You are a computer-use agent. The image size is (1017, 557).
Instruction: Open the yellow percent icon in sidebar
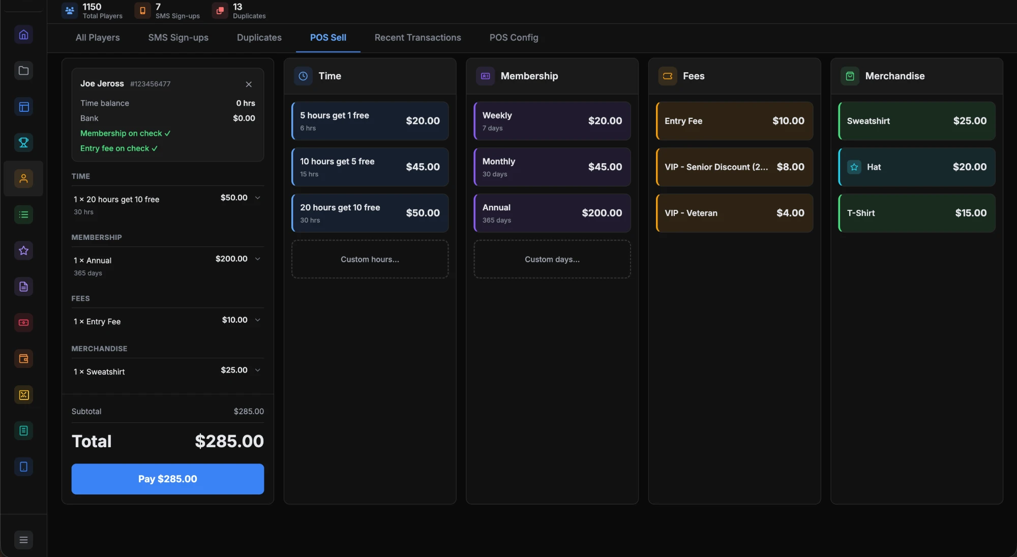(23, 395)
